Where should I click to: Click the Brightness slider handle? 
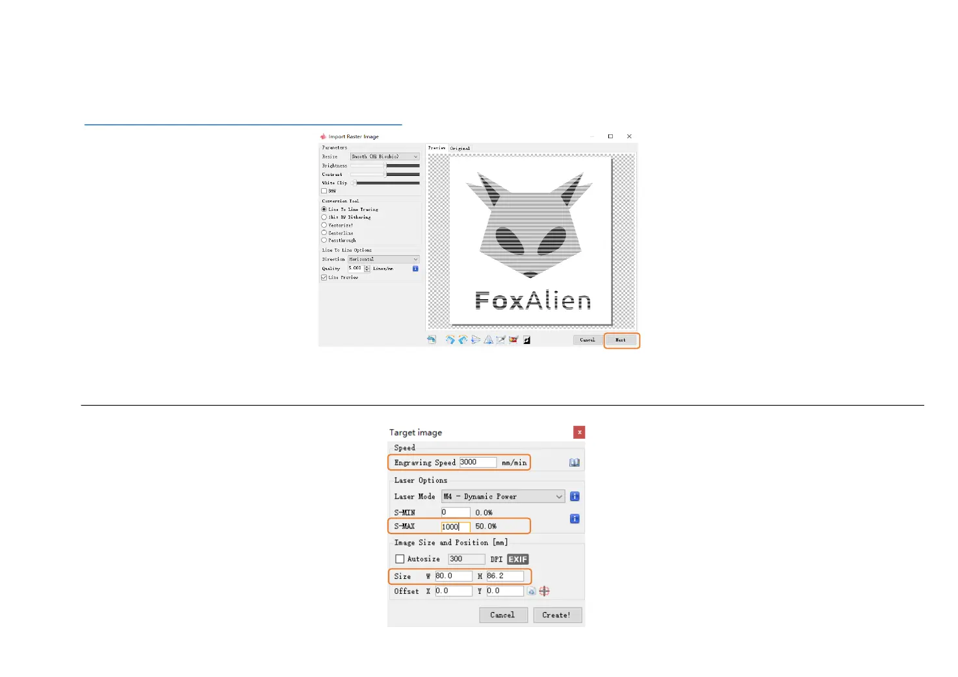tap(385, 166)
